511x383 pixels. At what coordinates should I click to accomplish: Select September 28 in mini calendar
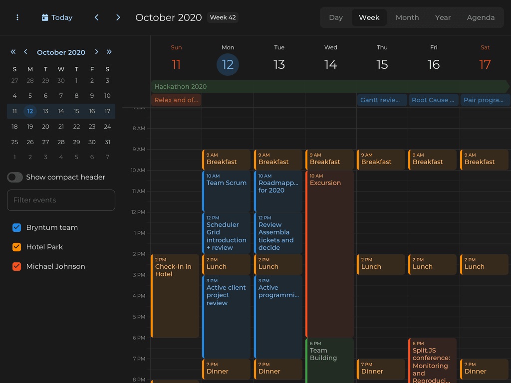30,80
